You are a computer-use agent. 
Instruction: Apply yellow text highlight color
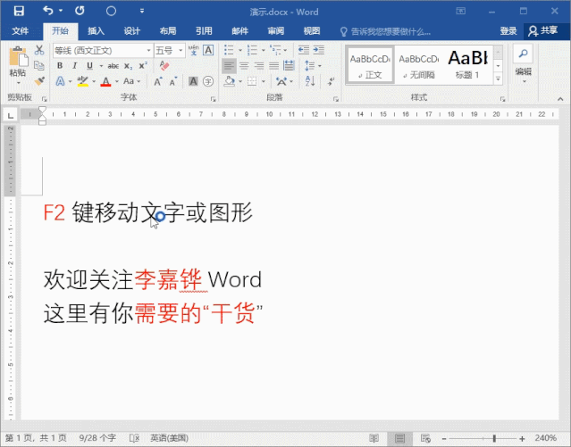(83, 81)
